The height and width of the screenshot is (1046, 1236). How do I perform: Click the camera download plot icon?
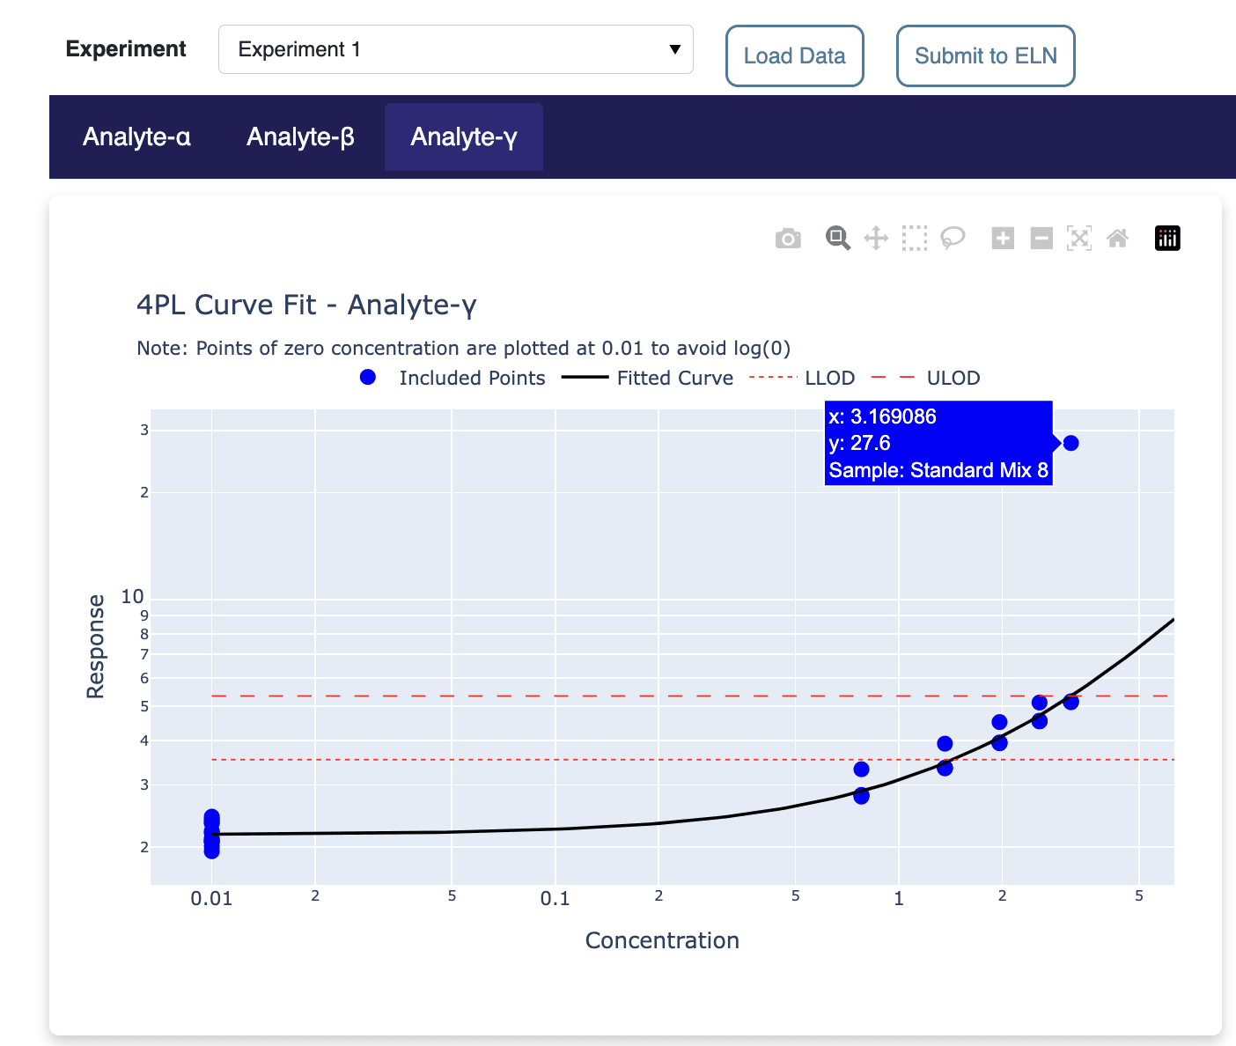tap(788, 239)
